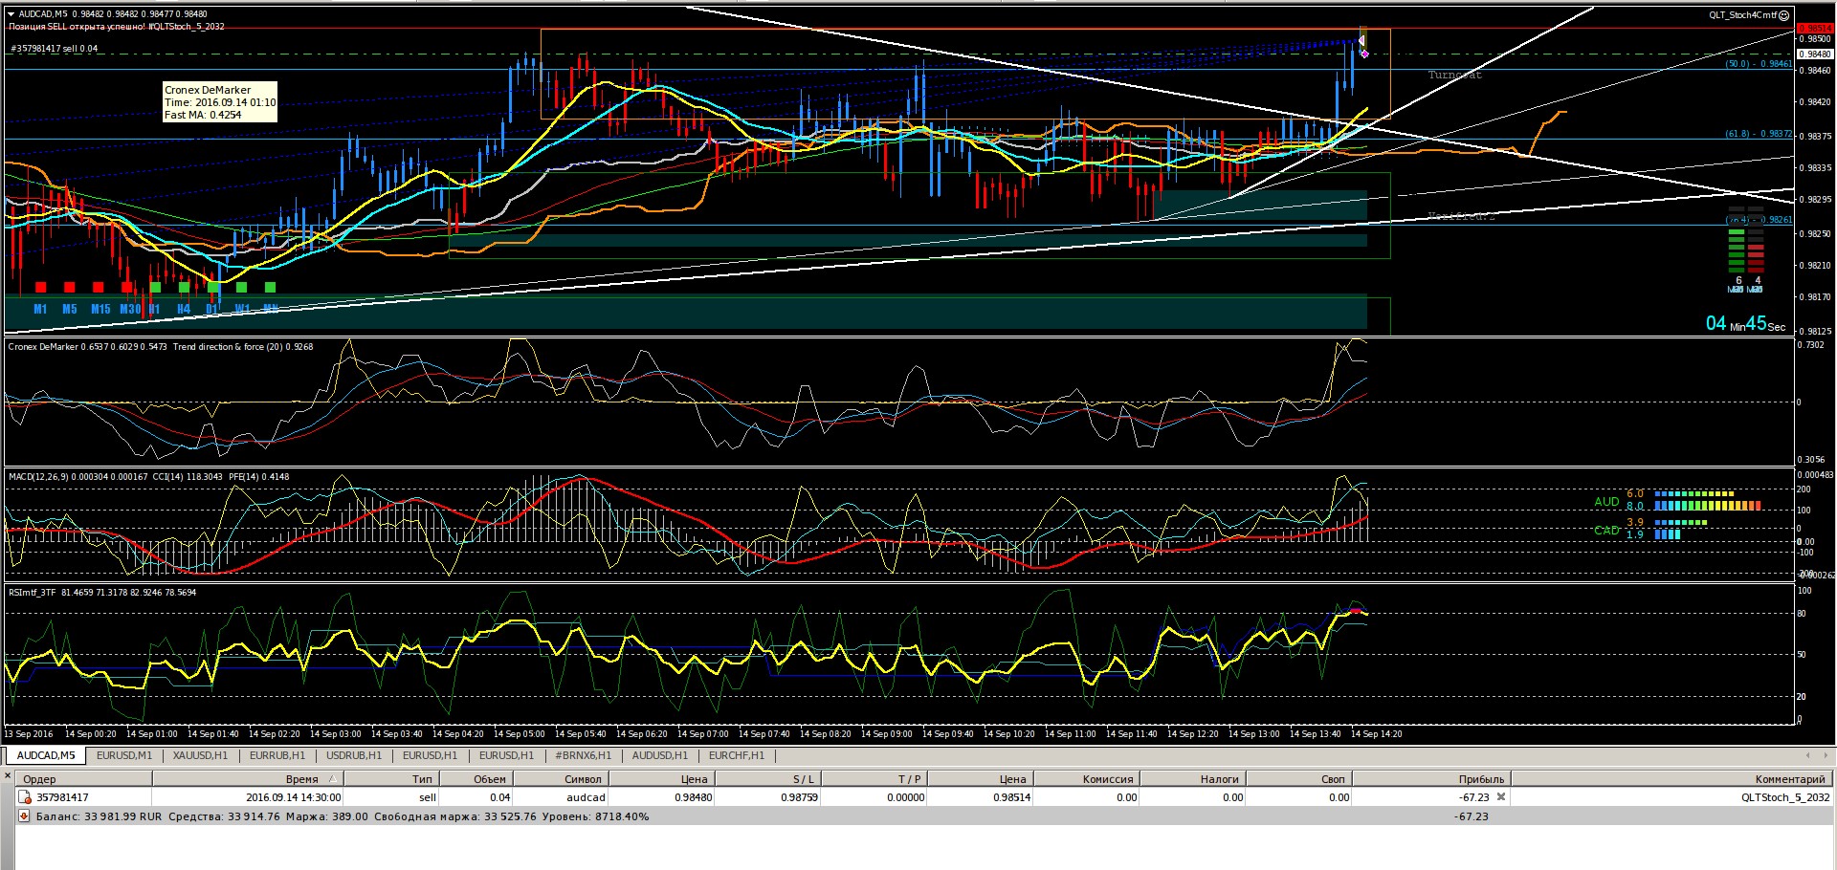Click the AUD currency strength bar

click(1708, 500)
